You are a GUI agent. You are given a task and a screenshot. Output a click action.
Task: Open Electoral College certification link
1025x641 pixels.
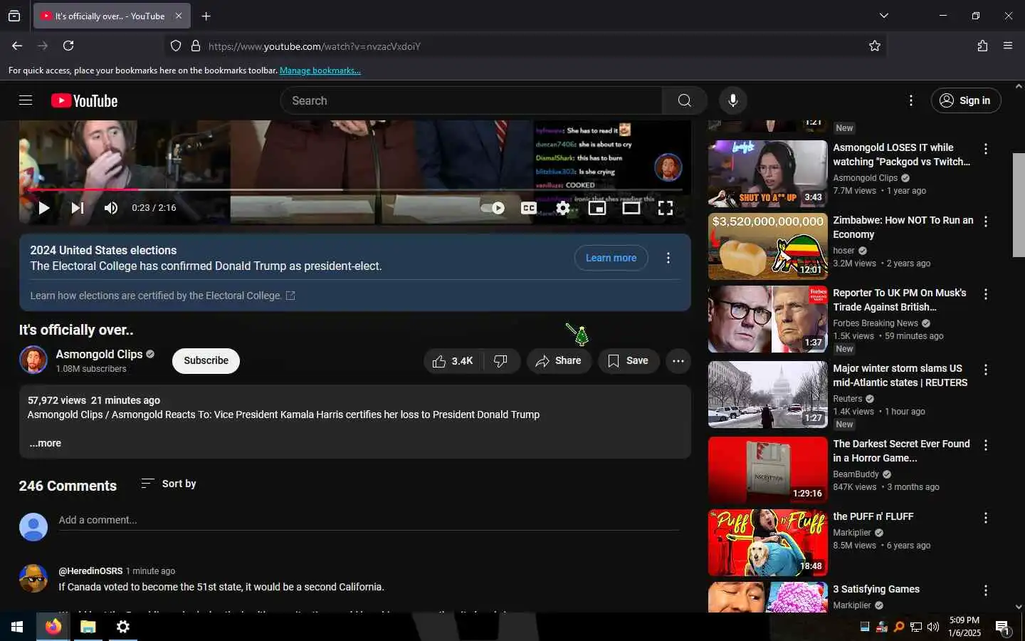(162, 296)
